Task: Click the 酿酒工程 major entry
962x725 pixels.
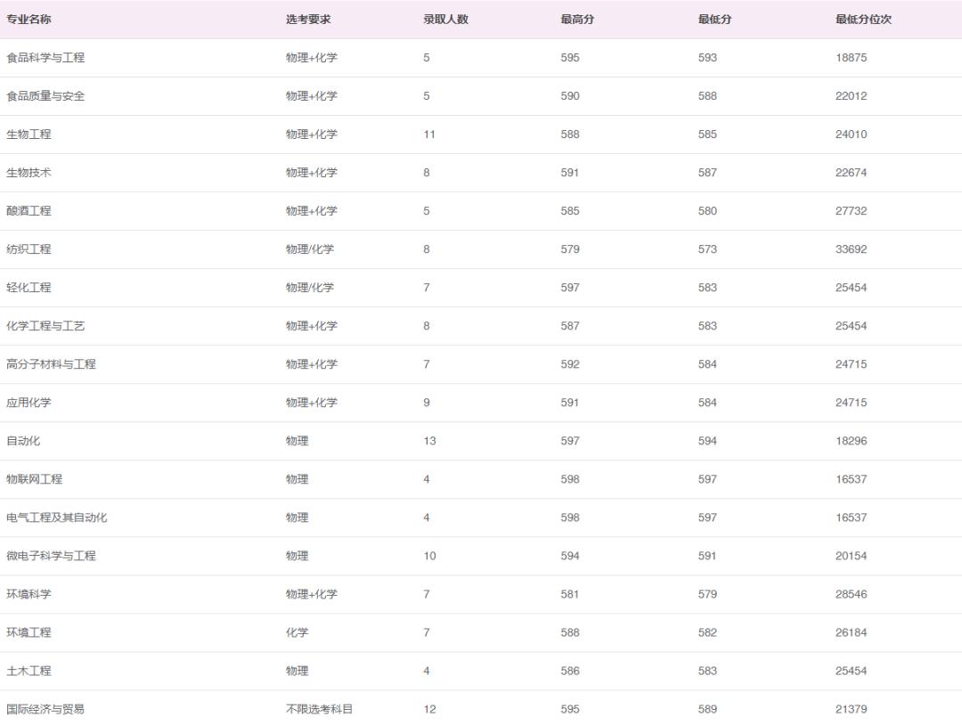Action: pos(29,211)
